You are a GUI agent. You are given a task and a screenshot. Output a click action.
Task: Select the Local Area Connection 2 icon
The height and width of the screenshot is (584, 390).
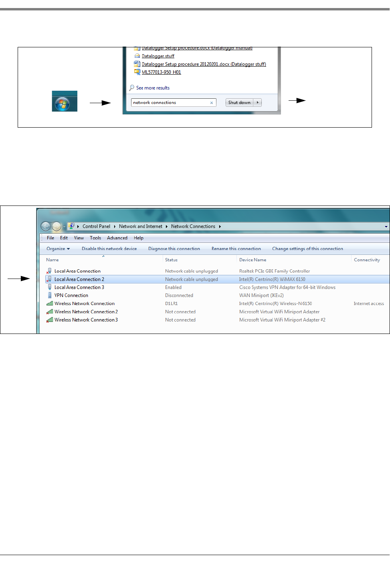pyautogui.click(x=49, y=279)
